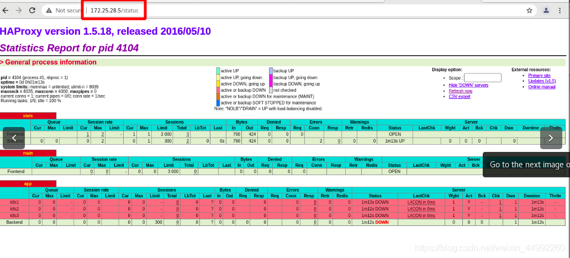Click the SOFT STOPPED for maintenance legend color box
The height and width of the screenshot is (258, 570).
click(x=218, y=103)
